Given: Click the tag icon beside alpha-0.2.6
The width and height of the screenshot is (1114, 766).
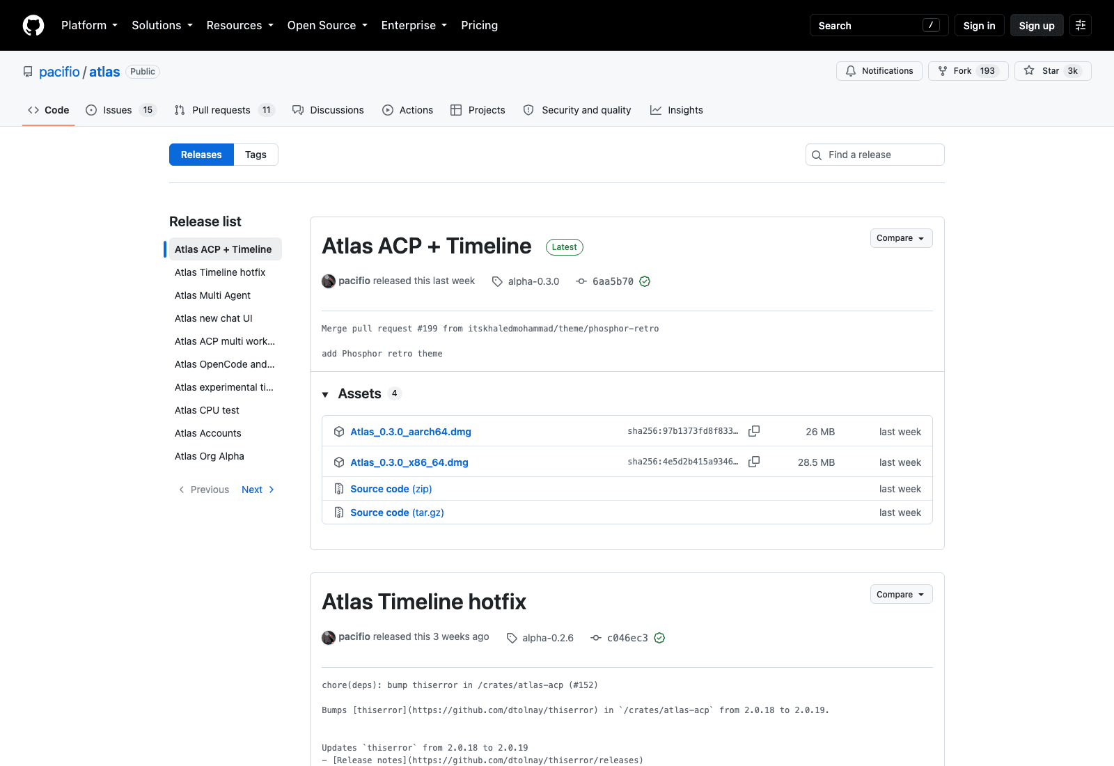Looking at the screenshot, I should pos(512,638).
